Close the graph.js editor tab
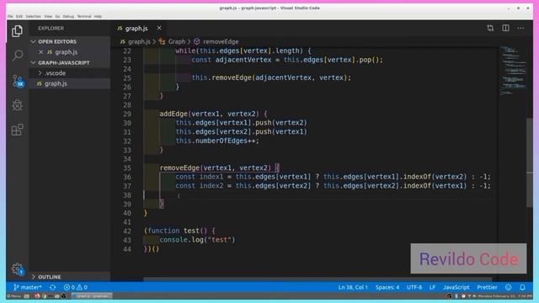This screenshot has width=539, height=303. click(x=159, y=28)
